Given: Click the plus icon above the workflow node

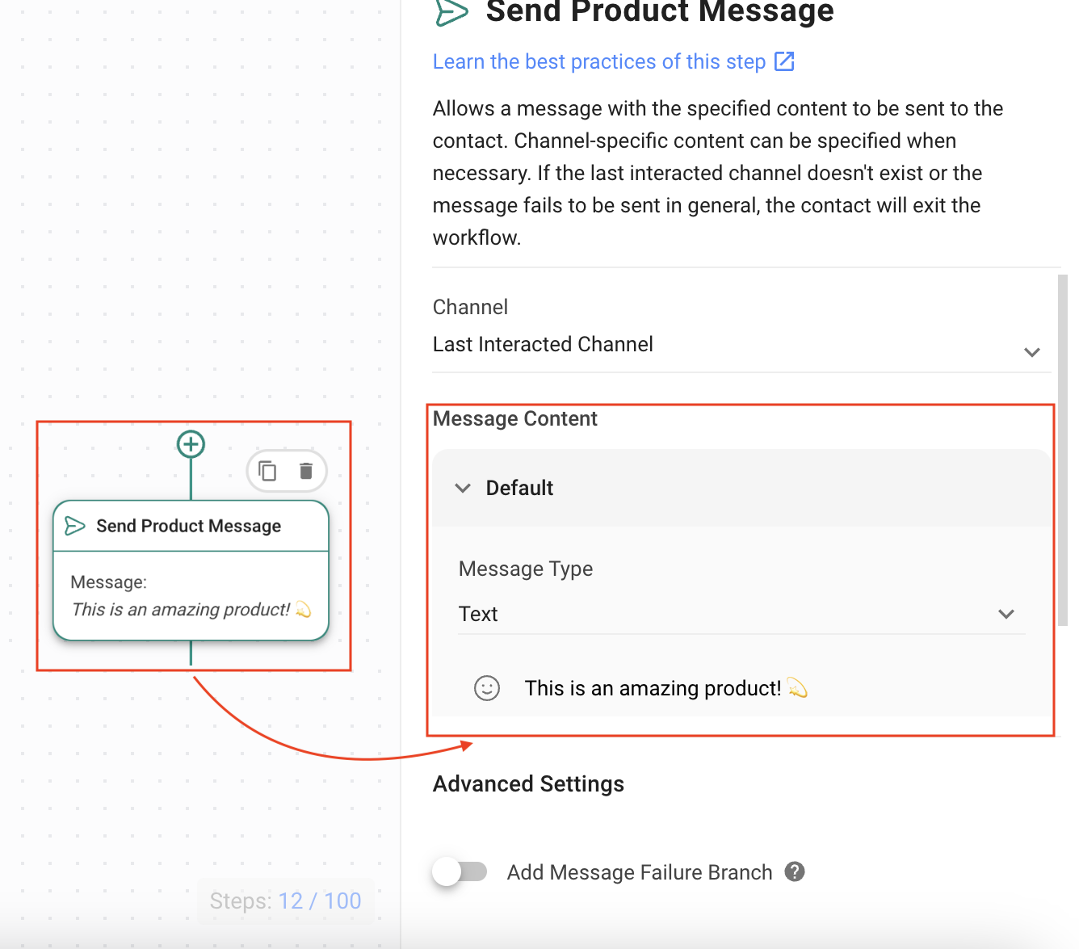Looking at the screenshot, I should 191,444.
